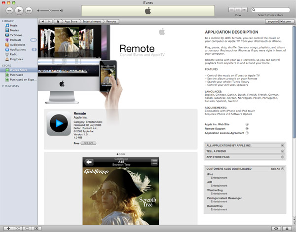Click arrow next to Apple Inc. Web Site
The height and width of the screenshot is (232, 296).
coord(247,124)
